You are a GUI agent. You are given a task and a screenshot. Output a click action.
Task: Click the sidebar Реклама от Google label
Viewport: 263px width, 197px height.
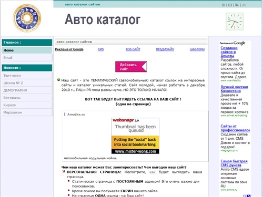[x=232, y=43]
